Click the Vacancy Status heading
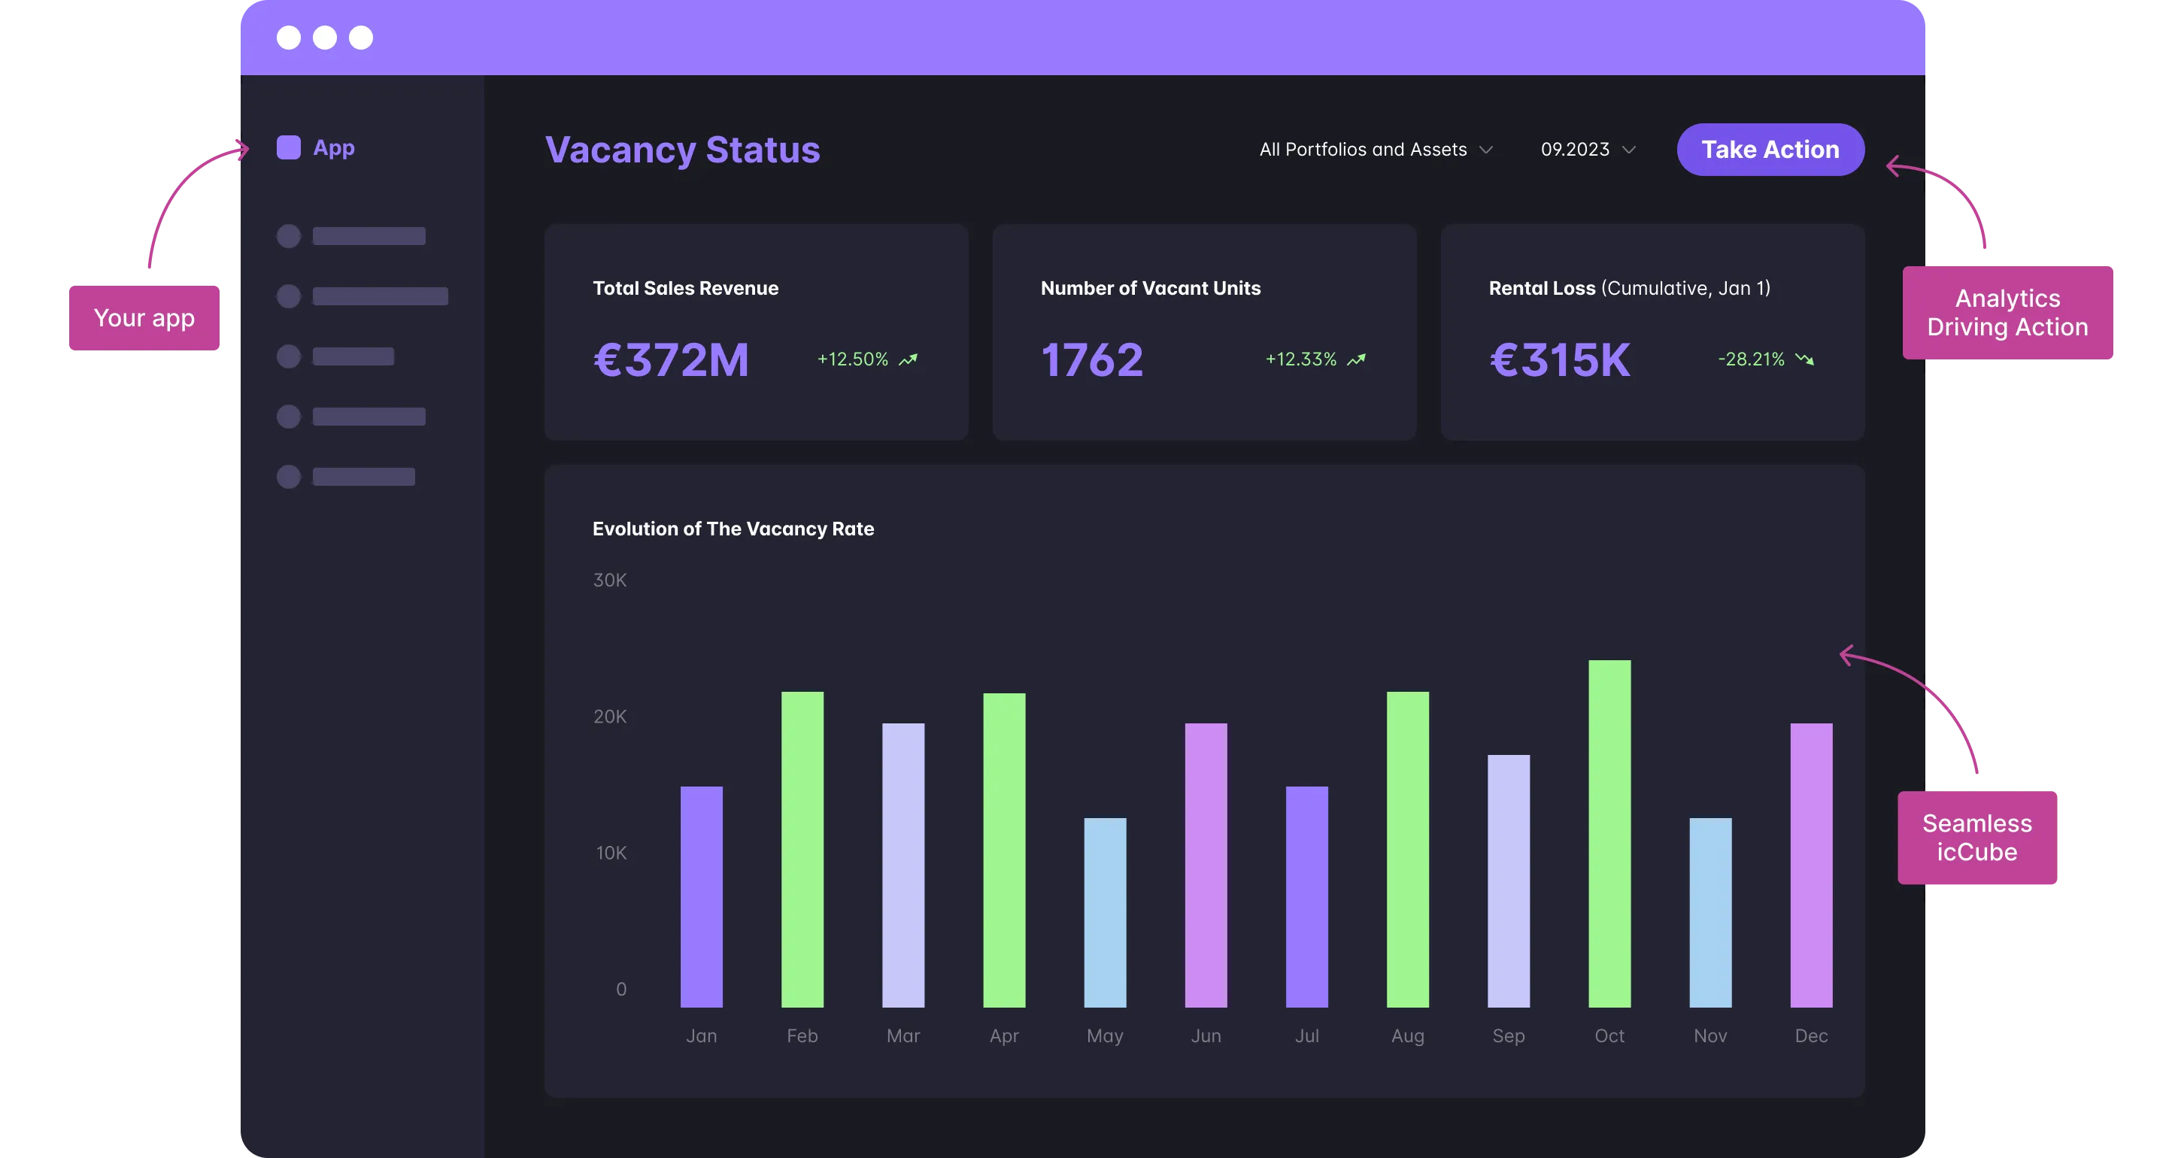This screenshot has height=1158, width=2166. [x=683, y=150]
